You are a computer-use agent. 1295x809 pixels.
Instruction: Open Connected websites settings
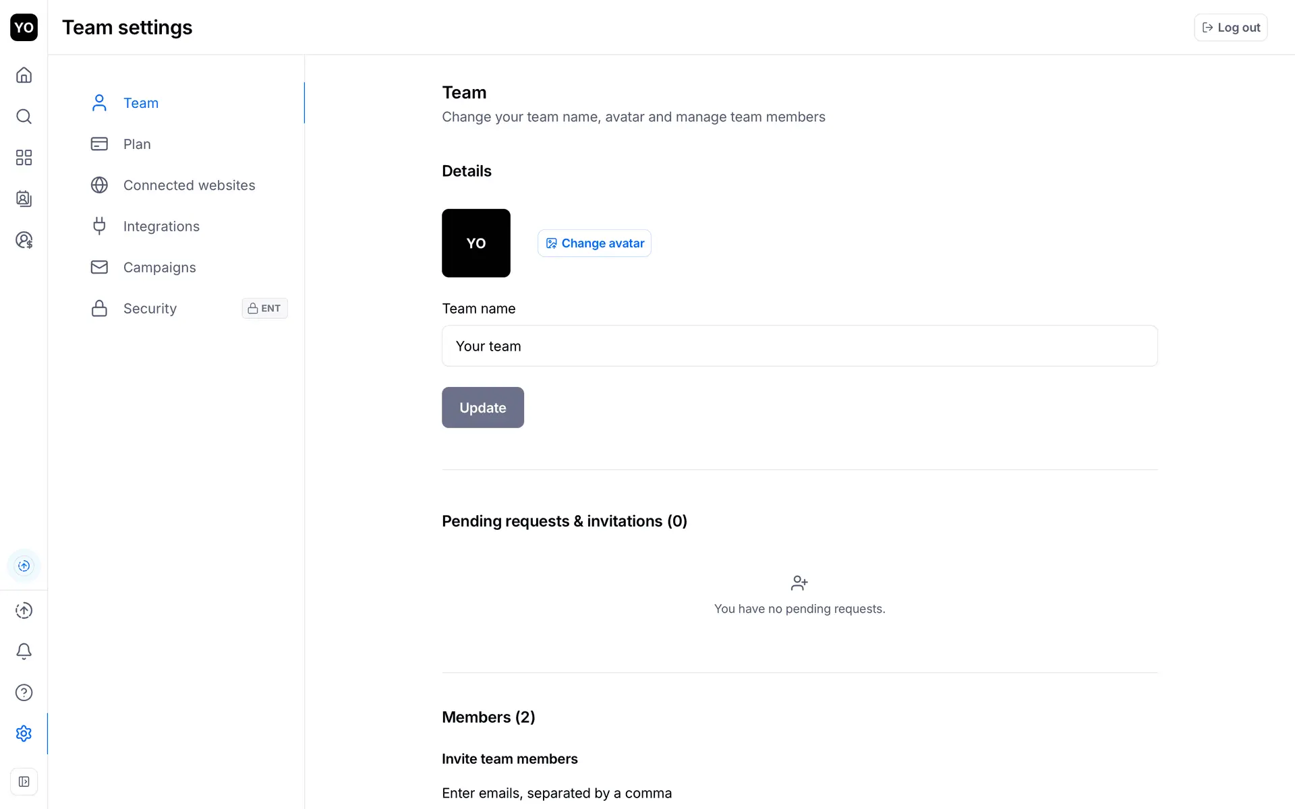pyautogui.click(x=189, y=185)
